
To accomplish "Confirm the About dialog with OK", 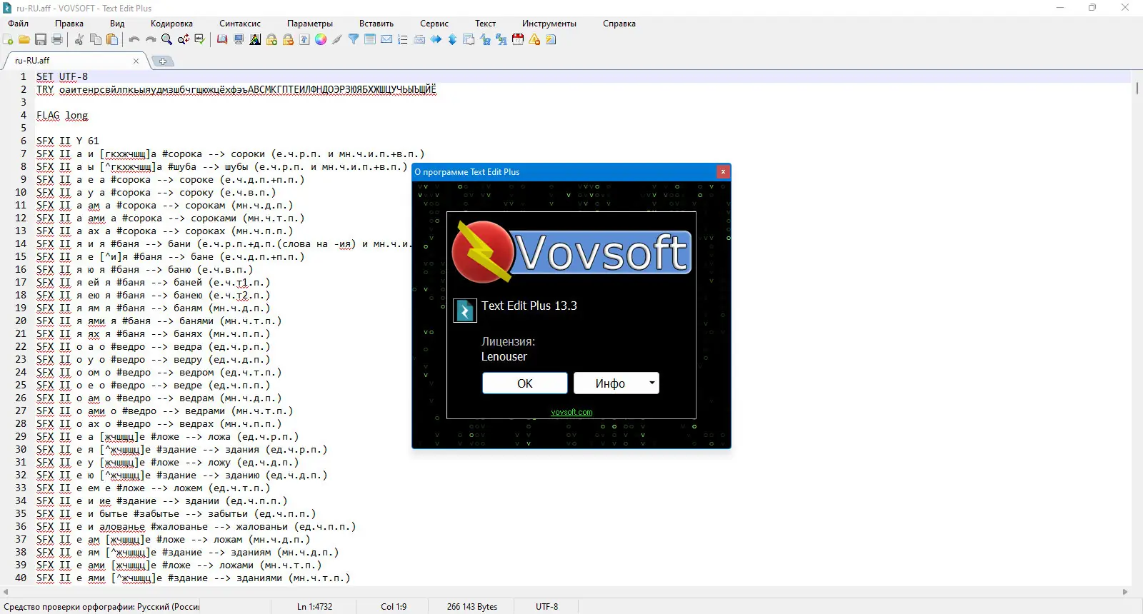I will coord(525,383).
